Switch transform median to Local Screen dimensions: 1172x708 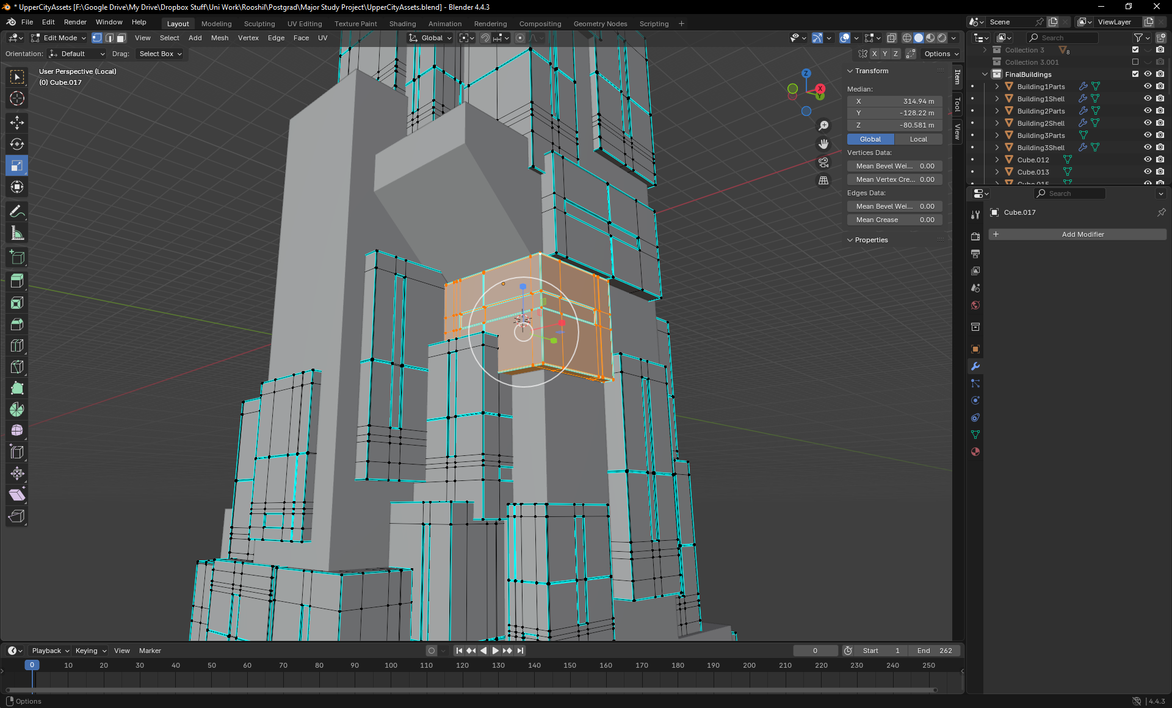point(918,139)
